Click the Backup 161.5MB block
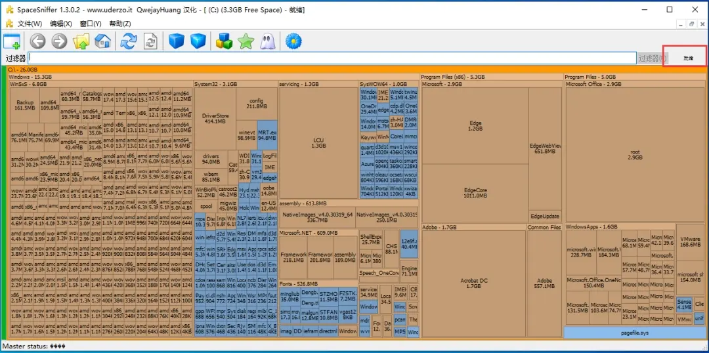709x353 pixels. pyautogui.click(x=25, y=106)
